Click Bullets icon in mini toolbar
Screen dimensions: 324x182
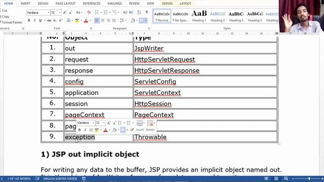[x=120, y=123]
